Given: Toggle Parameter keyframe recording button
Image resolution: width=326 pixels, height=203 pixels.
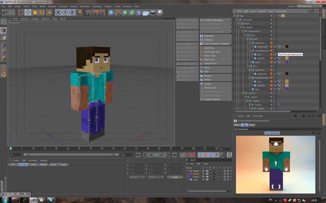Looking at the screenshot, I should [x=216, y=155].
